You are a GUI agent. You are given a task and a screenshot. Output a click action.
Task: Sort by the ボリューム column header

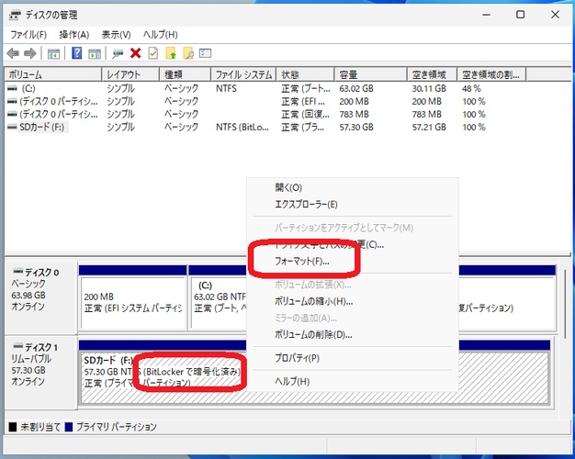[x=52, y=74]
